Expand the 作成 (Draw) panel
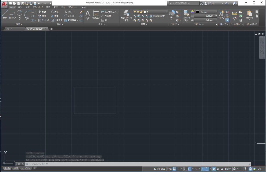Image resolution: width=266 pixels, height=172 pixels. coord(19,24)
